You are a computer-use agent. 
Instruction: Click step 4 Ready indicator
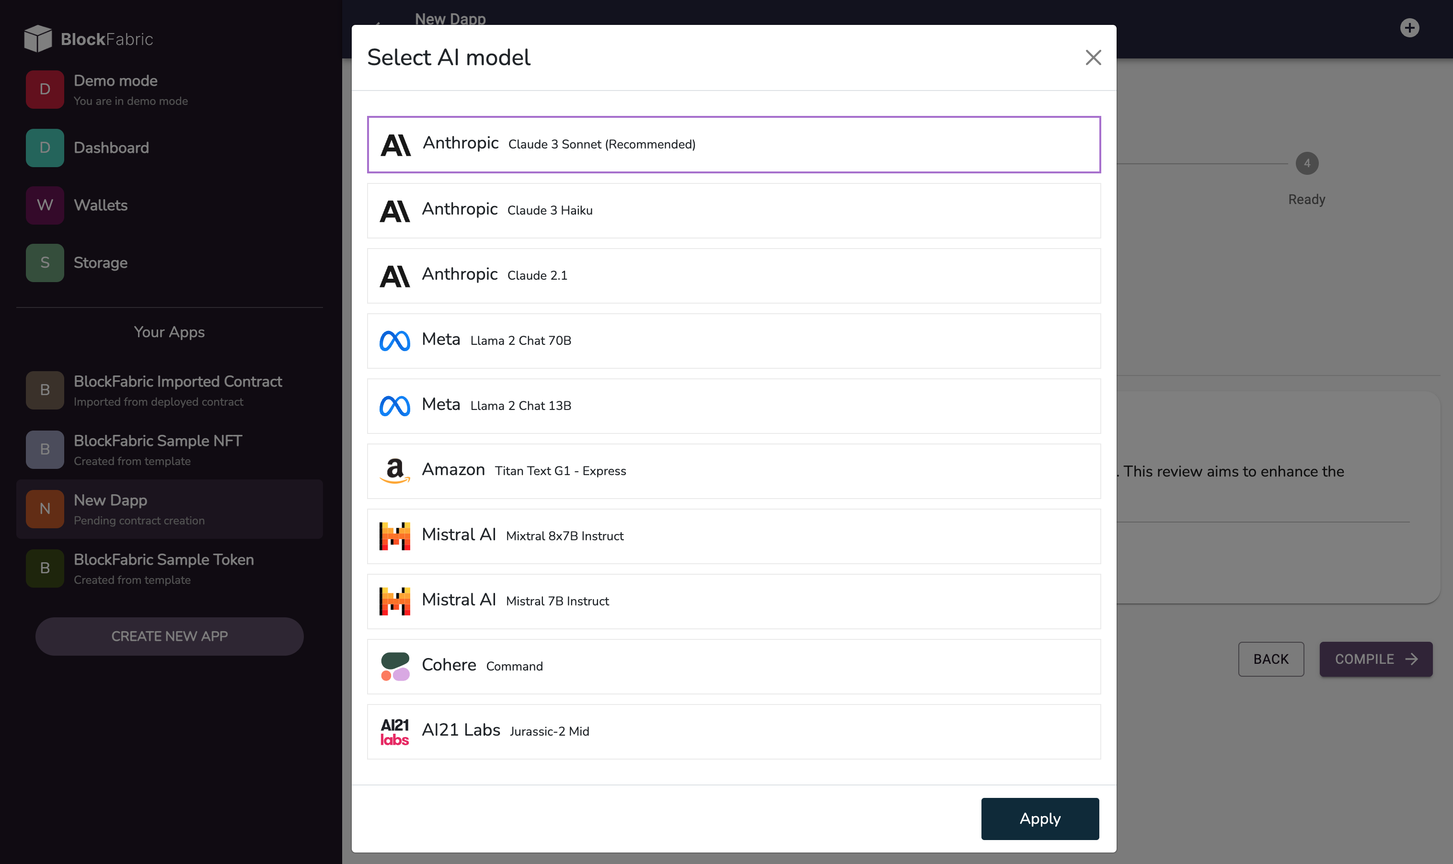pyautogui.click(x=1306, y=164)
